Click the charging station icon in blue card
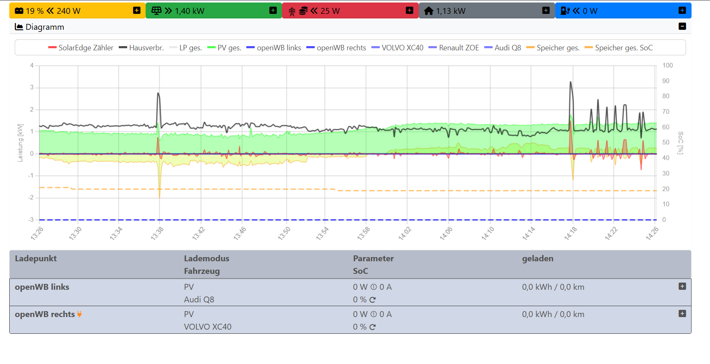This screenshot has height=364, width=710. (565, 11)
